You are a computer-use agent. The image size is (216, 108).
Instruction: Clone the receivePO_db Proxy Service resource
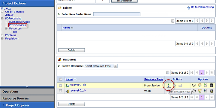[206, 85]
